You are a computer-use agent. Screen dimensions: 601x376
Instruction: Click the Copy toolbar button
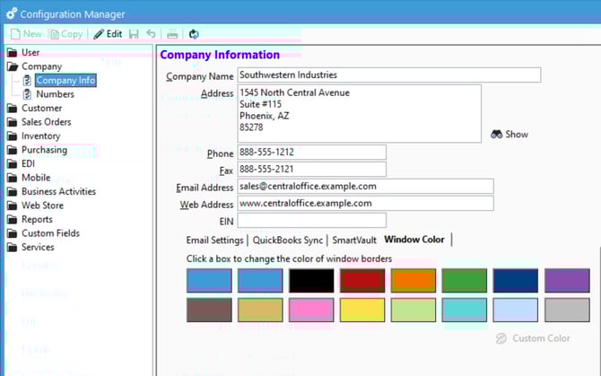[65, 34]
